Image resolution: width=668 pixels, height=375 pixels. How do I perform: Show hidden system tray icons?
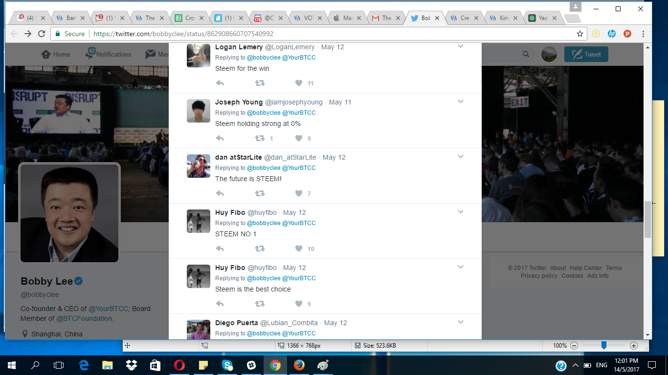click(x=575, y=365)
